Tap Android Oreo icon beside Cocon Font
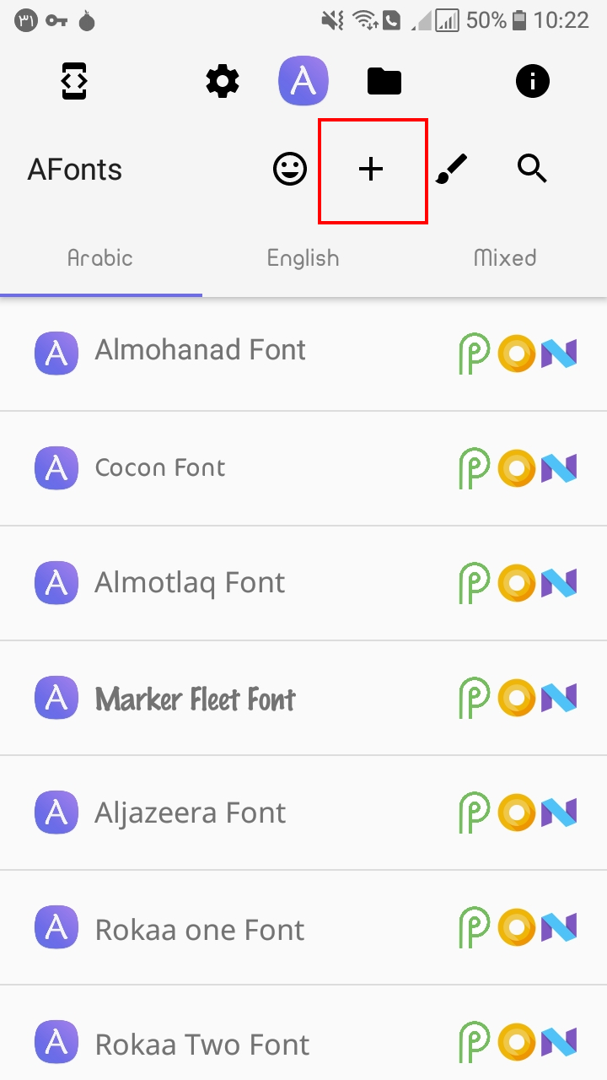This screenshot has height=1080, width=607. click(x=516, y=468)
